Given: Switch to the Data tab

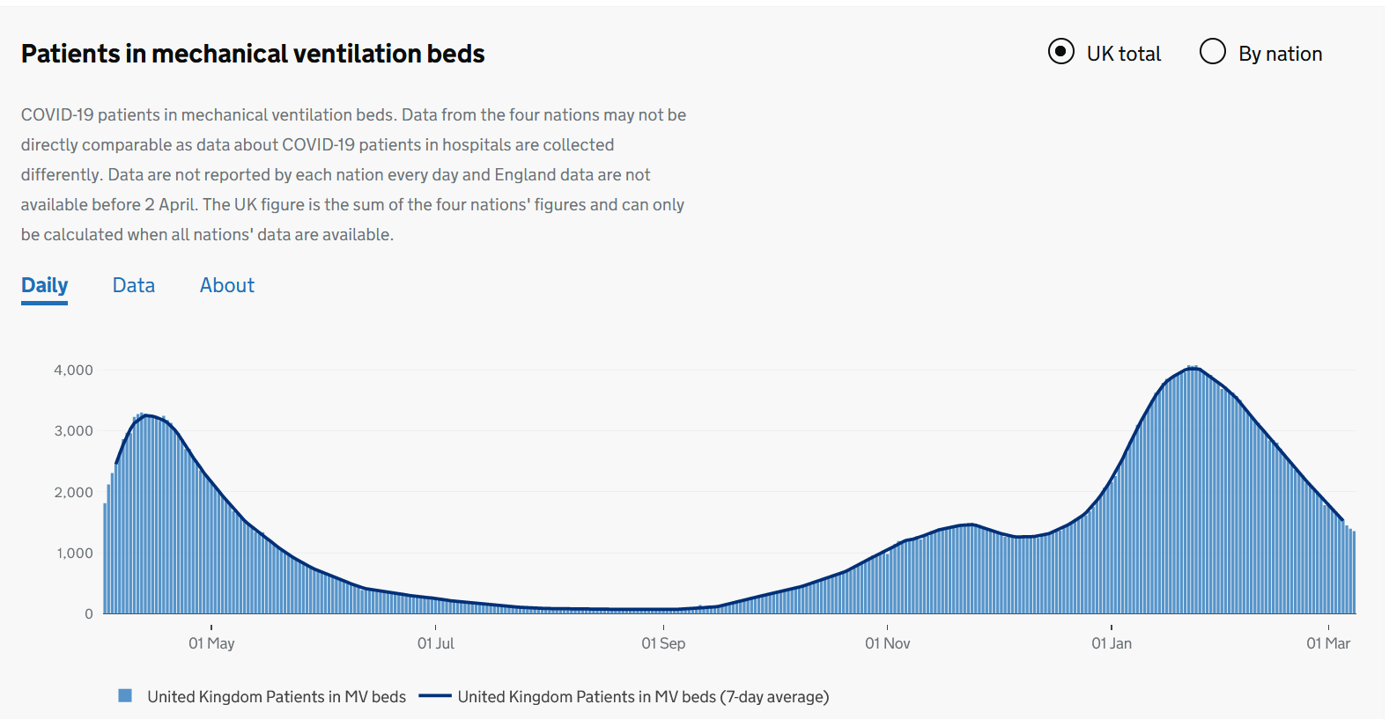Looking at the screenshot, I should tap(134, 285).
